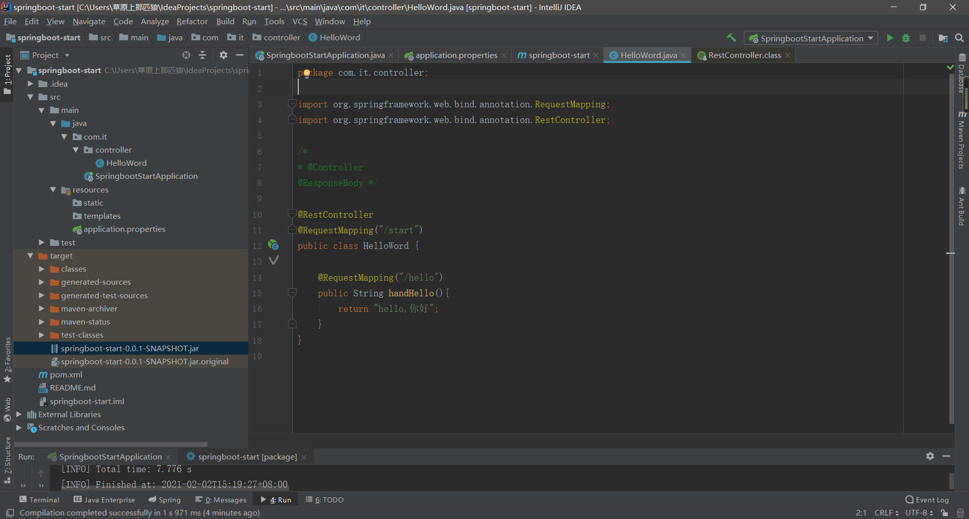Screen dimensions: 969x519
Task: Collapse the target folder
Action: [30, 255]
